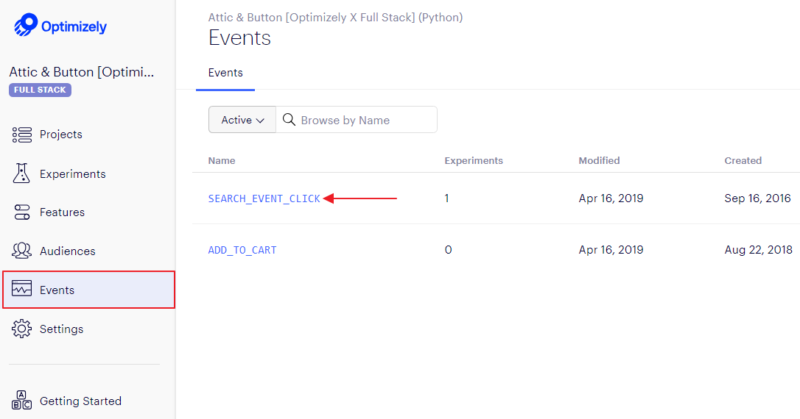
Task: Click the Settings gear icon
Action: click(x=21, y=329)
